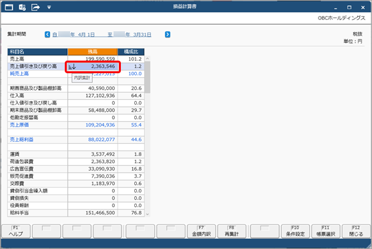Click the window layout icon in title bar
This screenshot has width=372, height=249.
point(9,7)
